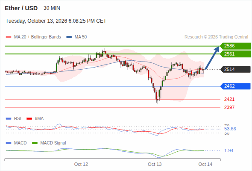This screenshot has width=252, height=171.
Task: Click the blue MACD legend swatch
Action: tap(9, 143)
